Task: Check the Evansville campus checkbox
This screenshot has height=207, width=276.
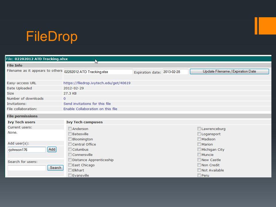Action: point(70,175)
